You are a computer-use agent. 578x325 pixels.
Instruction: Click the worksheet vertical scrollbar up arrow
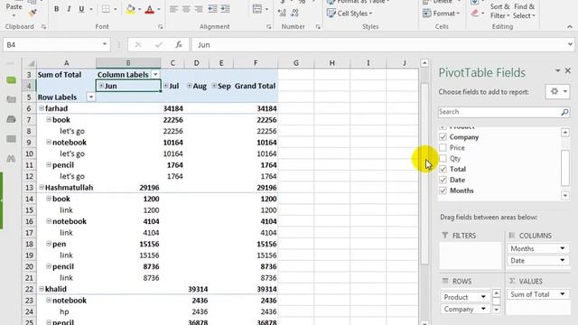(x=424, y=63)
